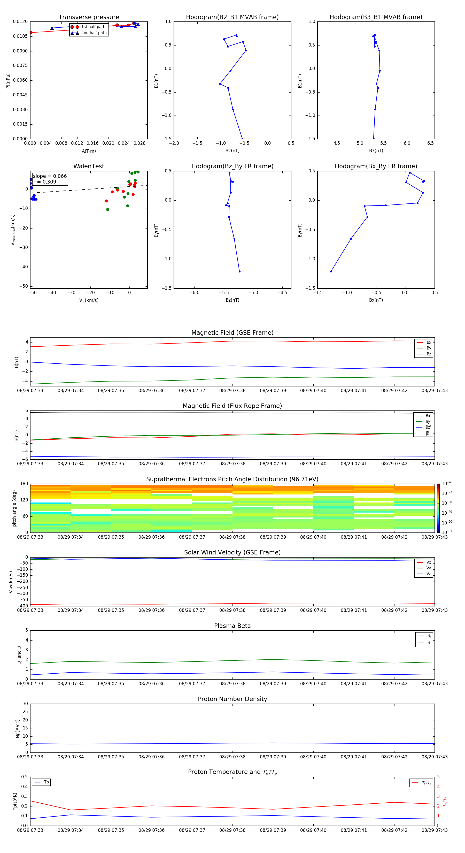Click the 'Plasma Beta' panel title
465x853 pixels.
[x=232, y=626]
